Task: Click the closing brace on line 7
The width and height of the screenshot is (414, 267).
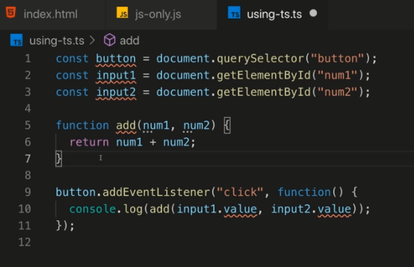Action: click(x=59, y=159)
